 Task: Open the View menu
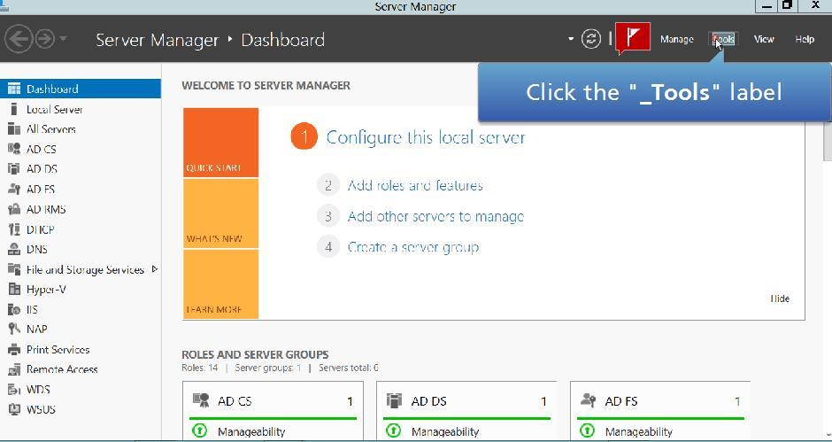(764, 39)
